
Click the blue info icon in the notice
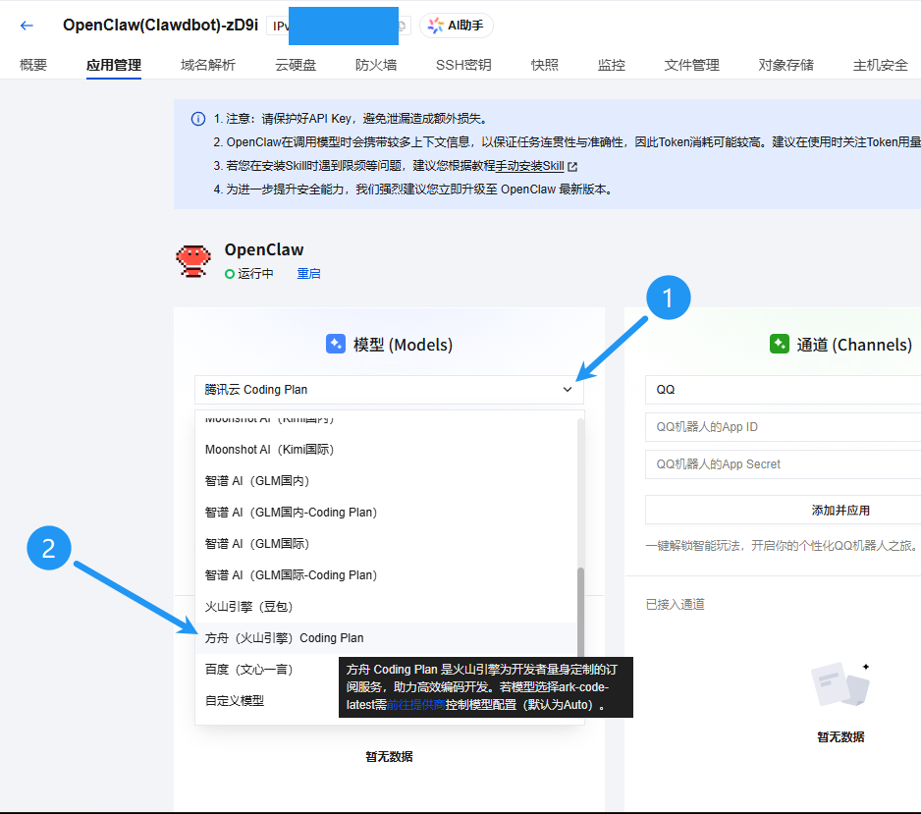(198, 119)
